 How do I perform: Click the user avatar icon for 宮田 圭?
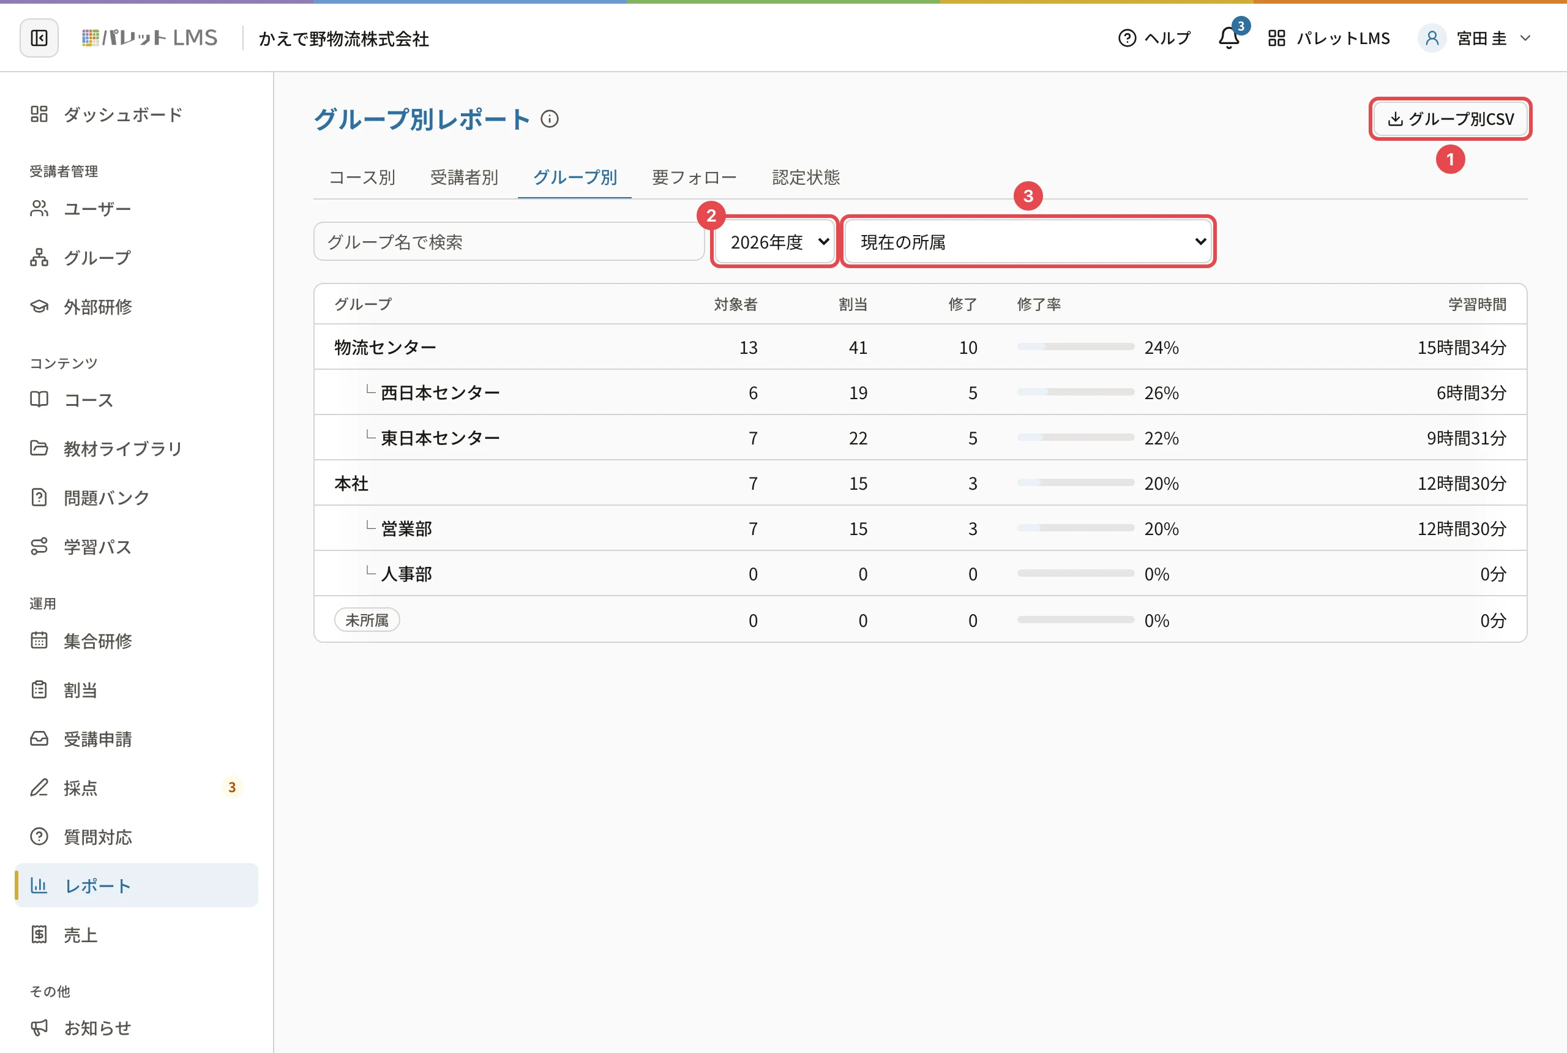click(1431, 39)
